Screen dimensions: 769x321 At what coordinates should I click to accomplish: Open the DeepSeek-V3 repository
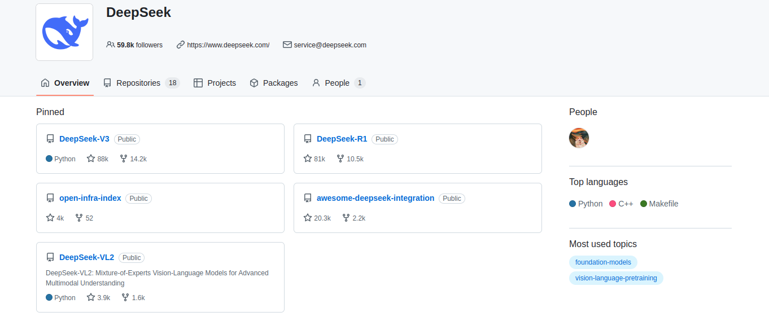[84, 139]
